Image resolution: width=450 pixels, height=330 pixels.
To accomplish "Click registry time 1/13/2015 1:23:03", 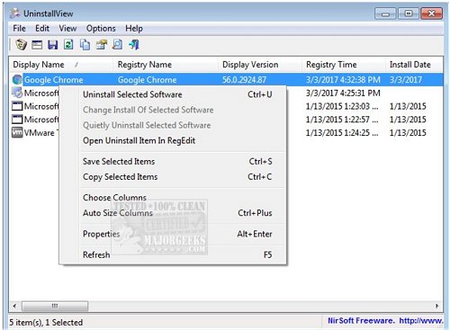I will coord(342,106).
